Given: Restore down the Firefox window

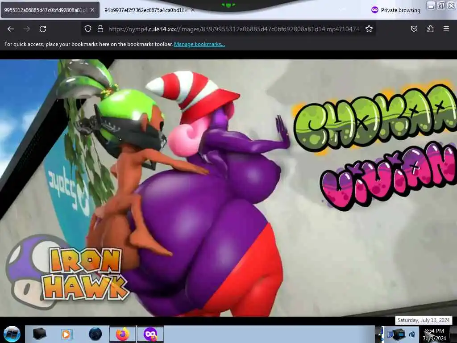Looking at the screenshot, I should click(441, 5).
